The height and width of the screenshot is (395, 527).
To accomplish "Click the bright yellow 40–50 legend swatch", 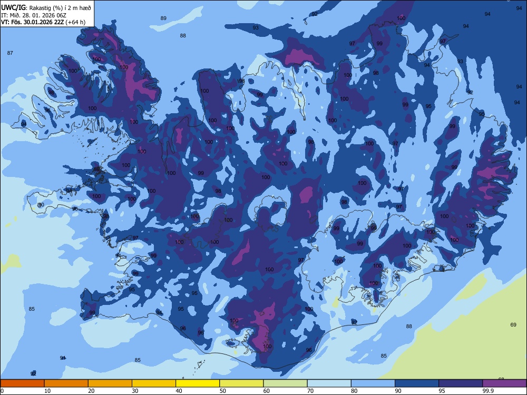I will (198, 383).
